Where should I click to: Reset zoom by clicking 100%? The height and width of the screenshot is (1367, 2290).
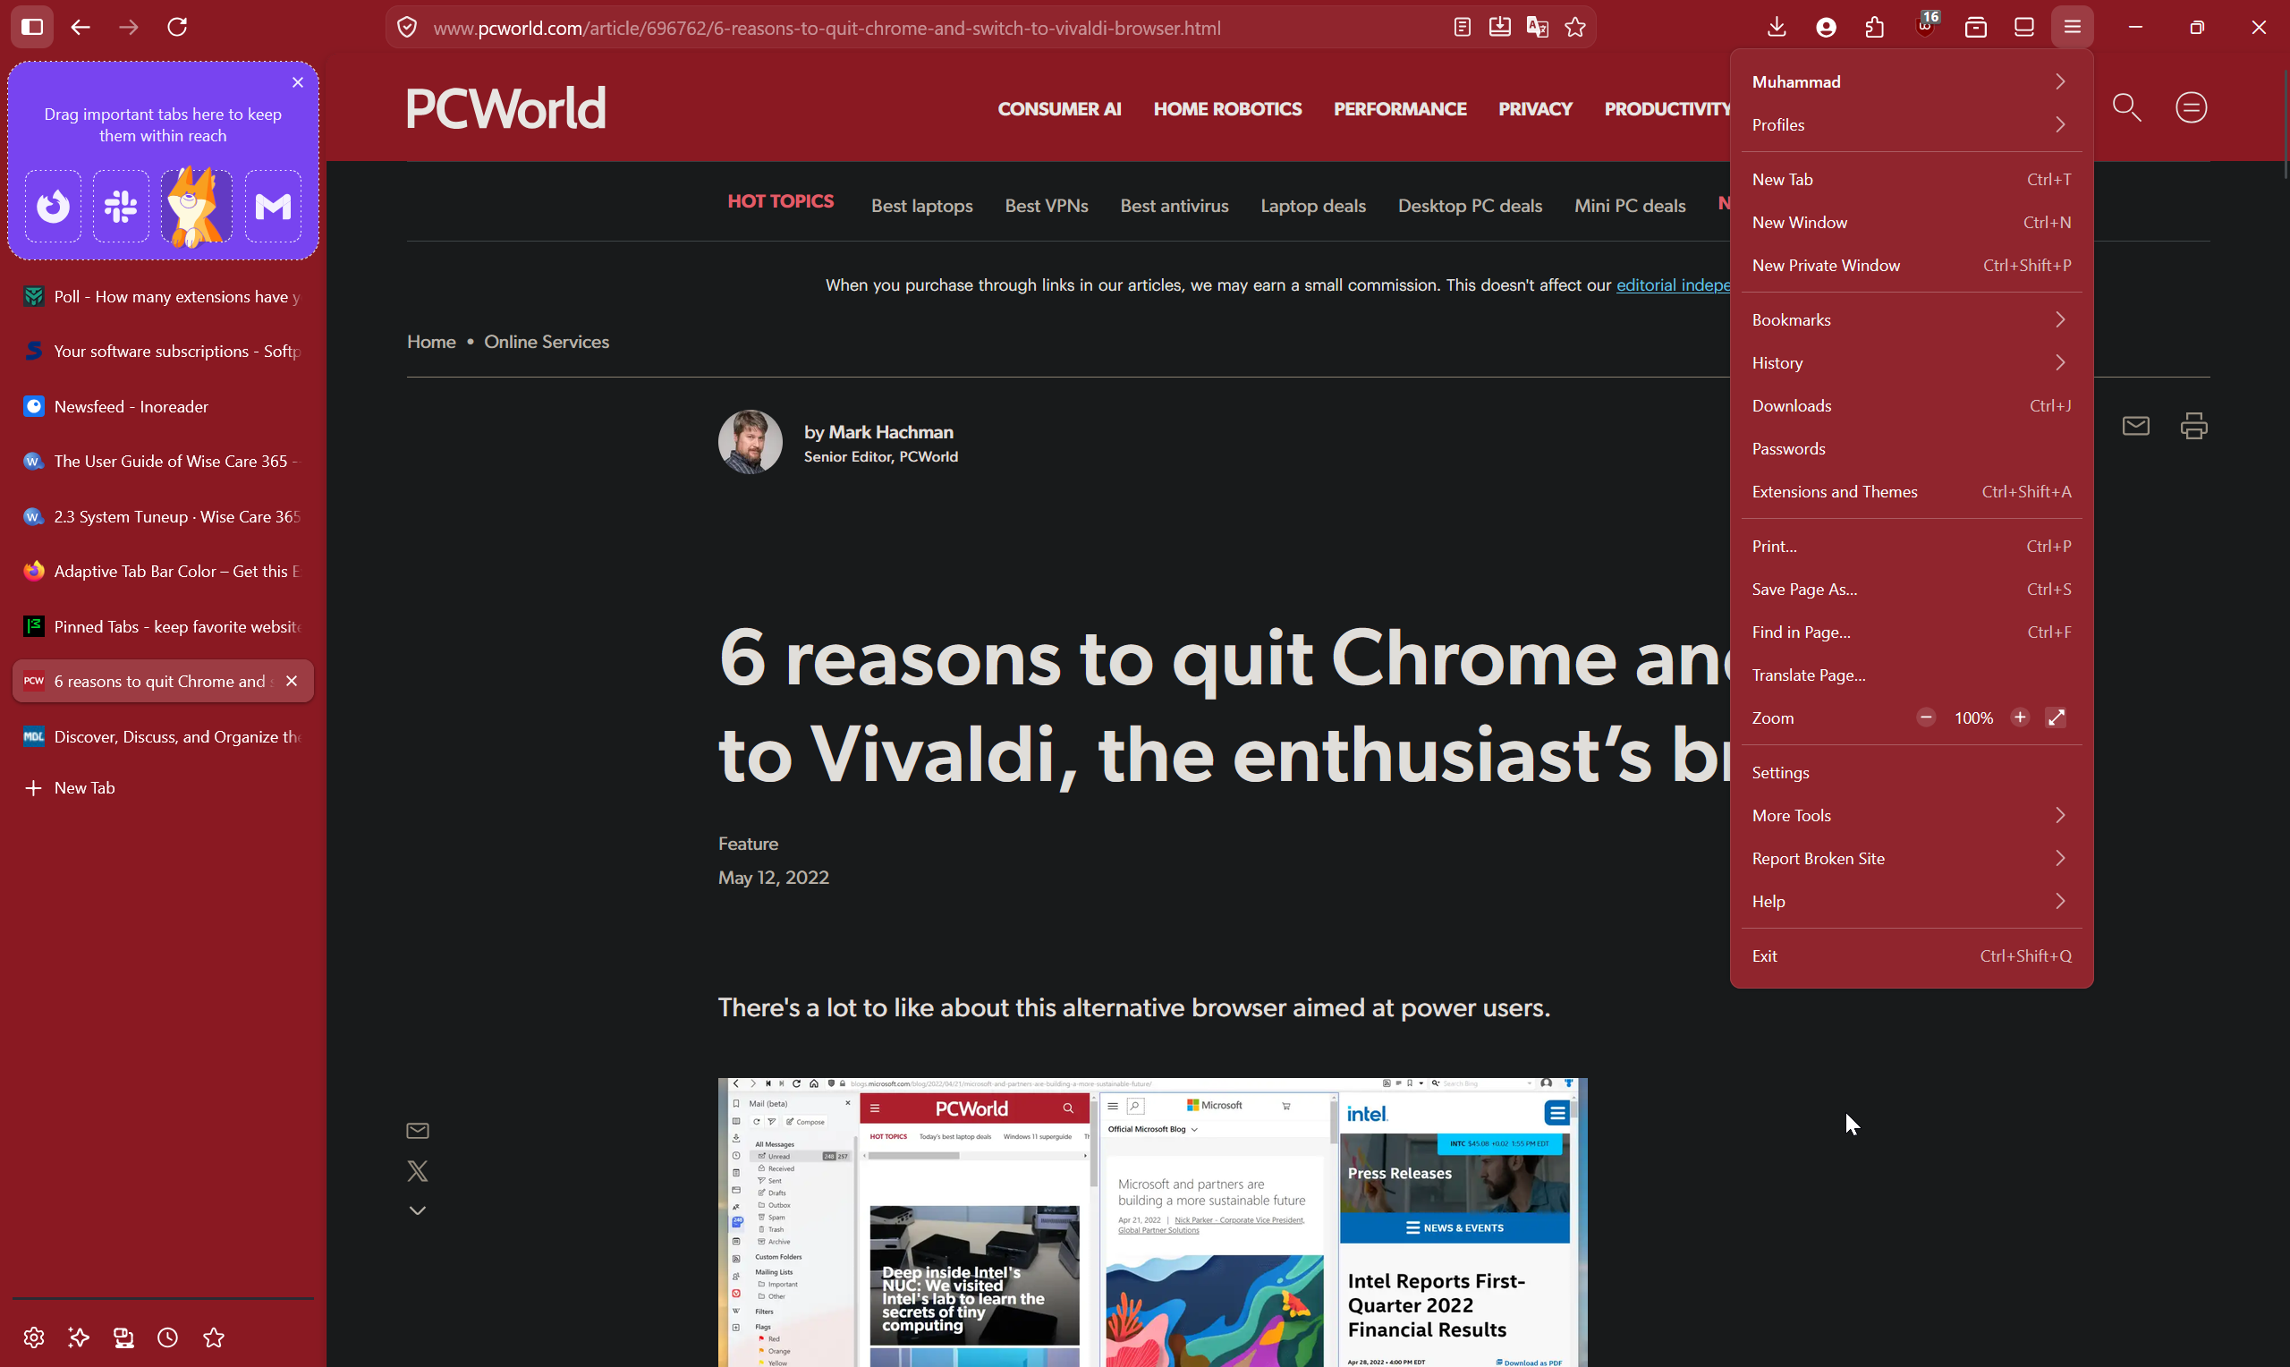(x=1973, y=718)
